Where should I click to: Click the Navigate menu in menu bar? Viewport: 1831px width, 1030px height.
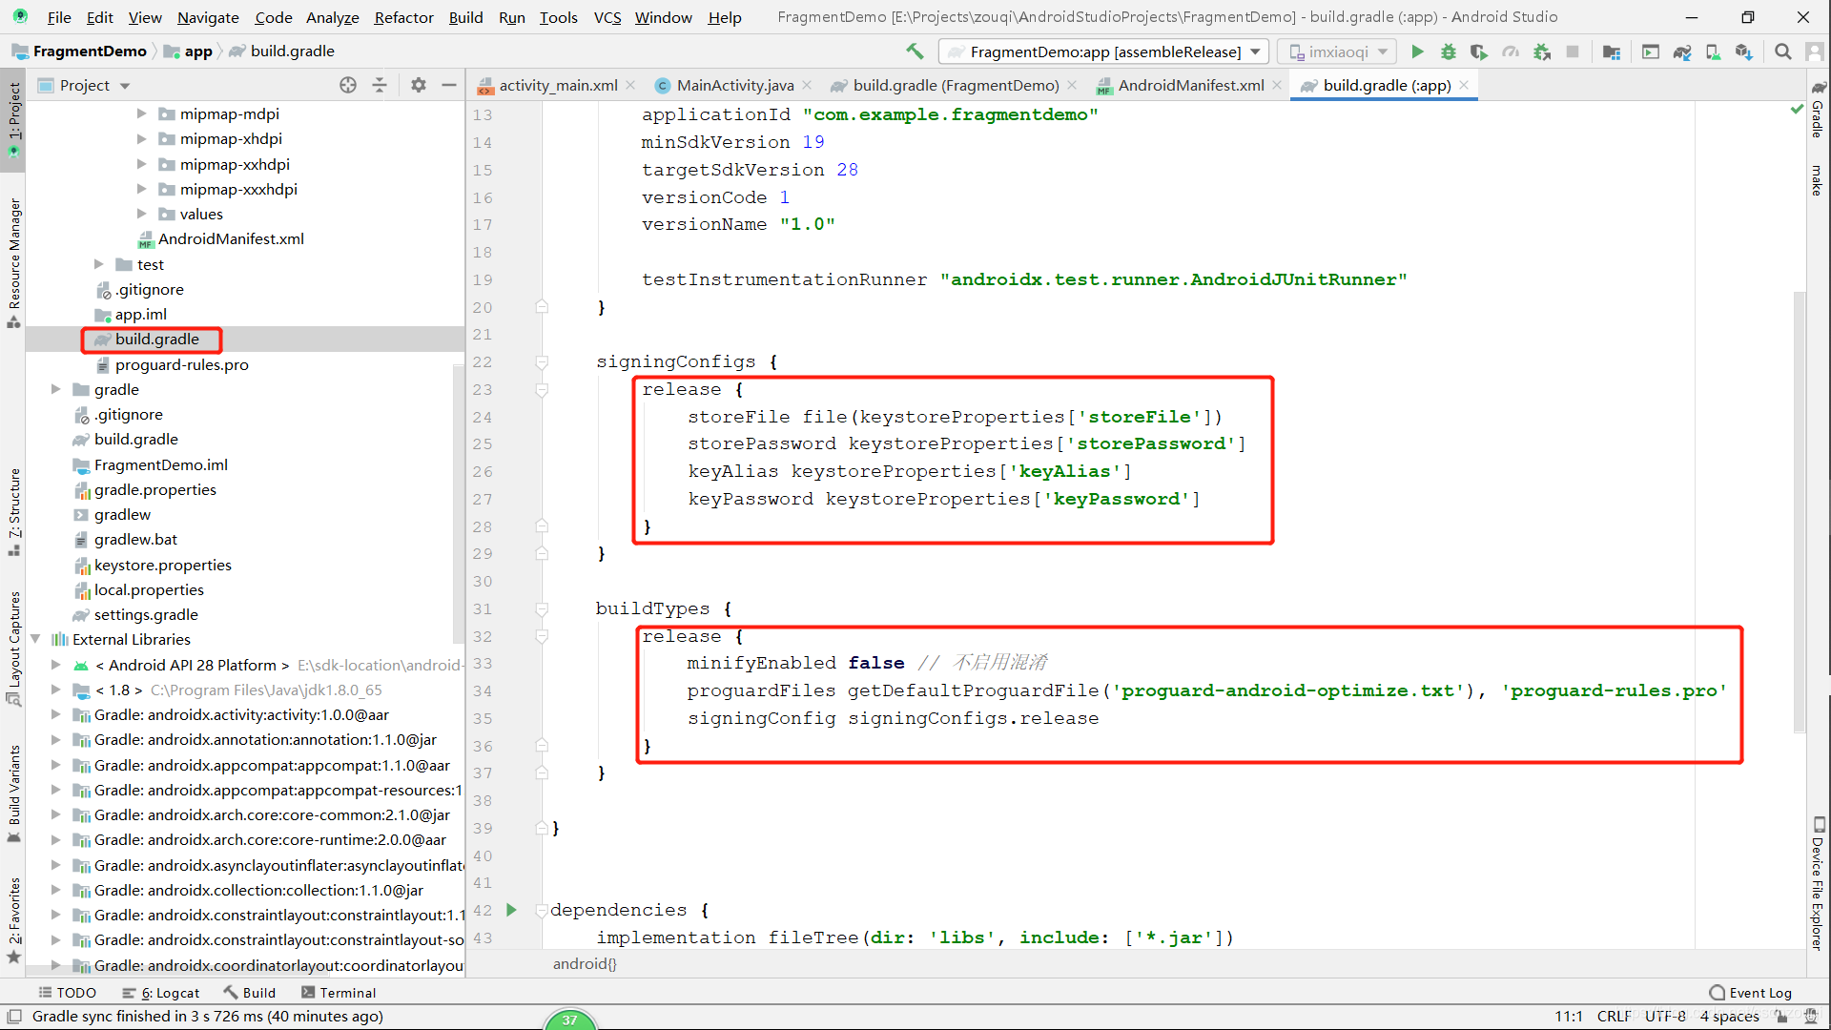[x=206, y=16]
